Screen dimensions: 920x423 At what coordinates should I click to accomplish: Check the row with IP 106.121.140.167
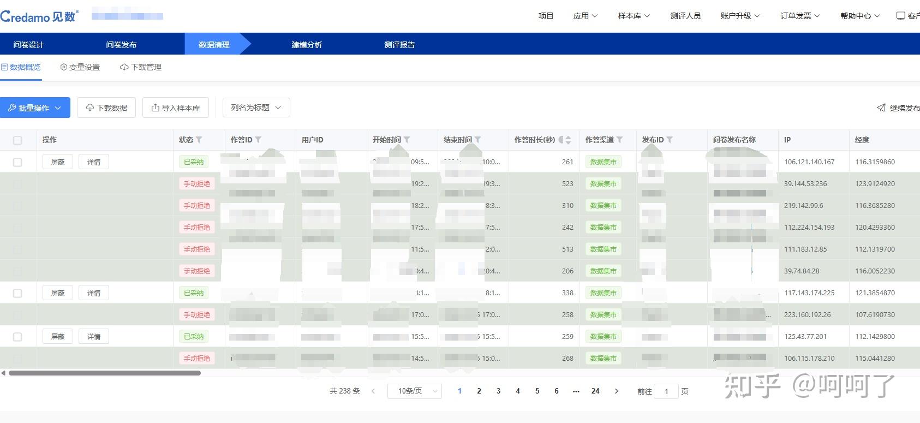tap(17, 162)
